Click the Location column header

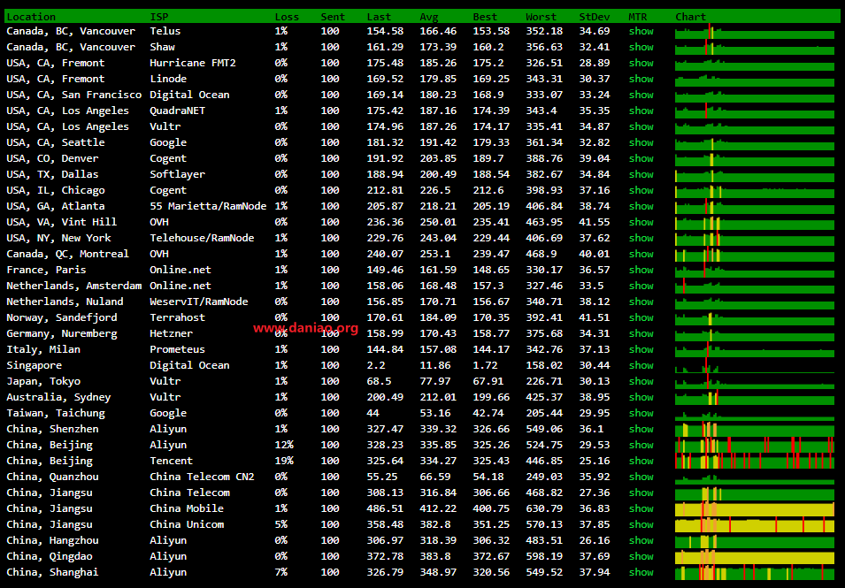pos(31,17)
